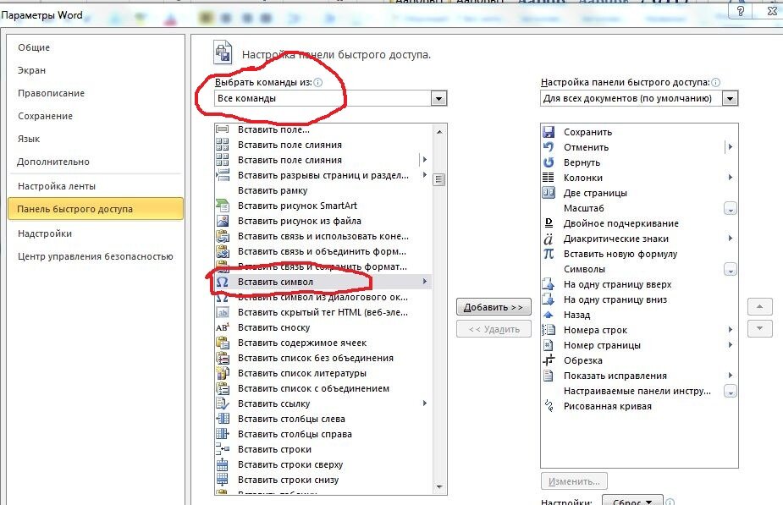The image size is (783, 505).
Task: Click the icon for На одну страницу вверх
Action: (x=549, y=284)
